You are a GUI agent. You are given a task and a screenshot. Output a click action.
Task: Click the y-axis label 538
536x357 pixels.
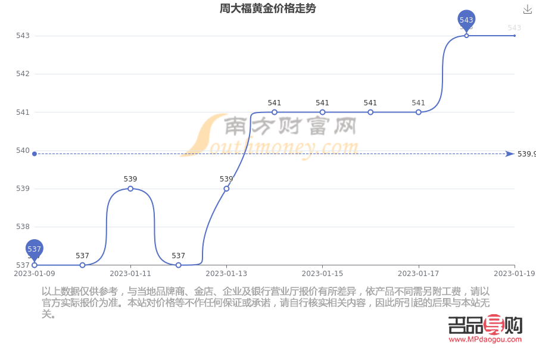23,227
